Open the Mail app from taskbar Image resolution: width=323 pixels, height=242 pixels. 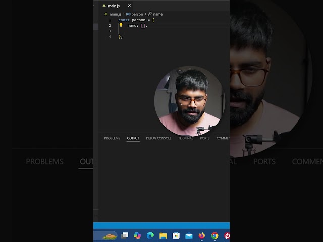click(189, 236)
